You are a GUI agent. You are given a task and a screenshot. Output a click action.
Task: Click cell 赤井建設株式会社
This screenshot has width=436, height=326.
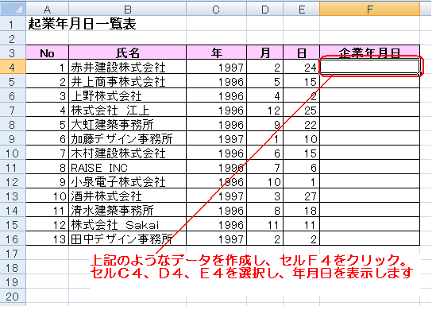127,67
